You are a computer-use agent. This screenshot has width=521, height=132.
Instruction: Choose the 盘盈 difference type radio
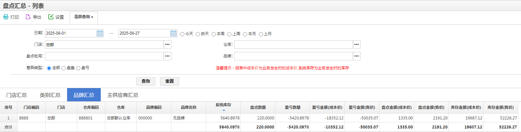point(64,68)
